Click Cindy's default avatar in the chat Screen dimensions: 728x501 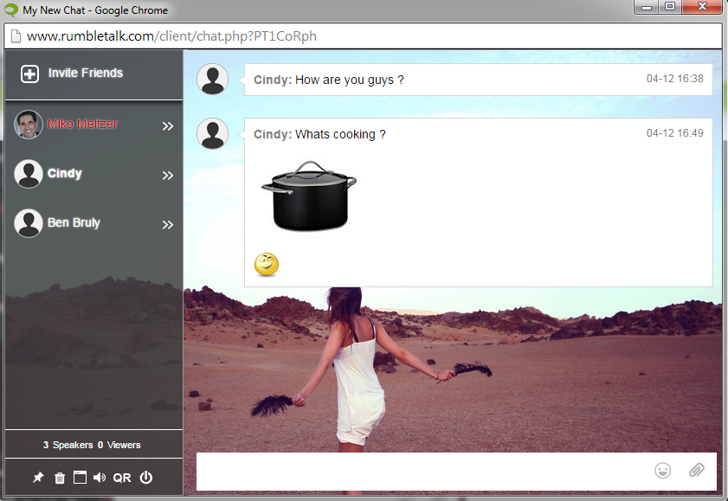click(x=212, y=79)
